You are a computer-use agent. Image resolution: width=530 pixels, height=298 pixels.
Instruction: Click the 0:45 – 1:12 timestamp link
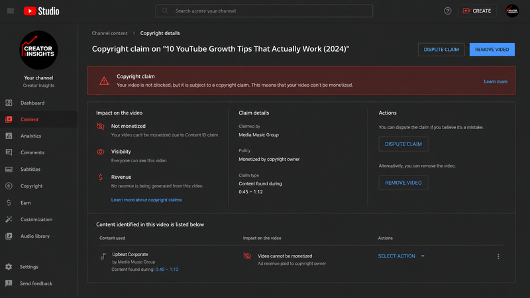167,270
